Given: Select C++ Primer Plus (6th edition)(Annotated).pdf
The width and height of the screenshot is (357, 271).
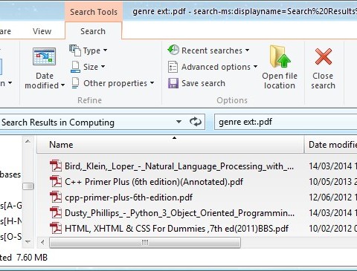Looking at the screenshot, I should [x=154, y=182].
